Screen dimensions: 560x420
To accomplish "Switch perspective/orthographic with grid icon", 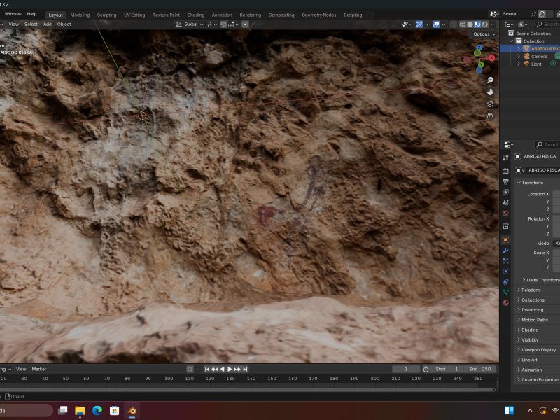I will [x=491, y=115].
